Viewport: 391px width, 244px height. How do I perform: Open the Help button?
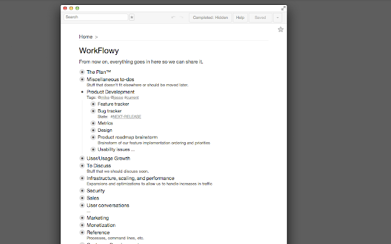[240, 18]
